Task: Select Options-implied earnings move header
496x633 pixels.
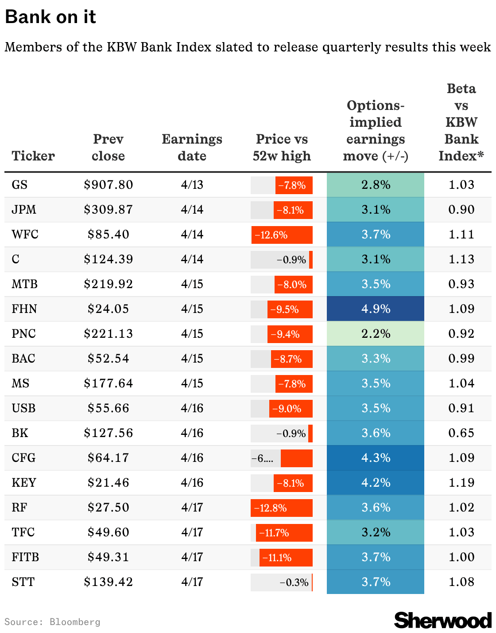Action: click(x=376, y=131)
